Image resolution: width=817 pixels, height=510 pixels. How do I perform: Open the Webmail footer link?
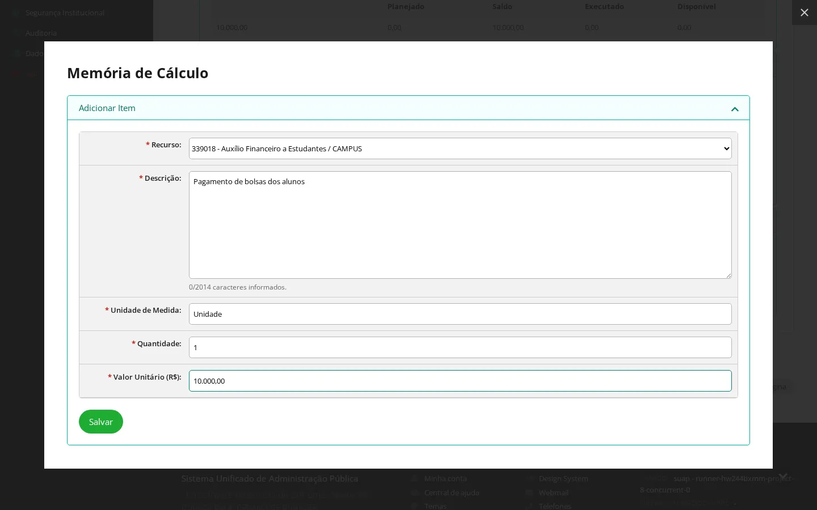[x=554, y=493]
